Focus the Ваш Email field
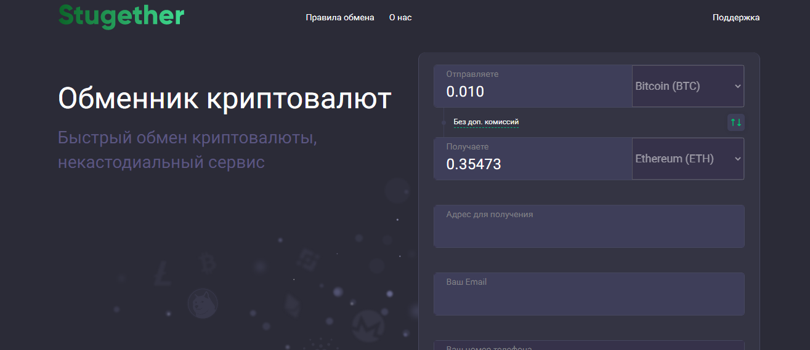Viewport: 810px width, 350px height. 589,294
